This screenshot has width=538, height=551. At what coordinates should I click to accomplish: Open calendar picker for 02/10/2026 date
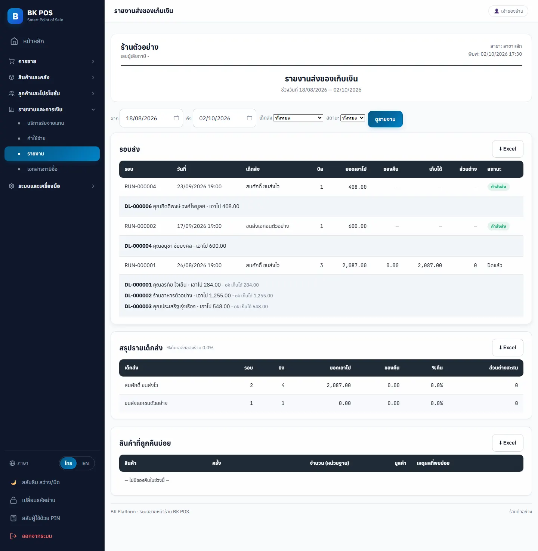pyautogui.click(x=250, y=118)
